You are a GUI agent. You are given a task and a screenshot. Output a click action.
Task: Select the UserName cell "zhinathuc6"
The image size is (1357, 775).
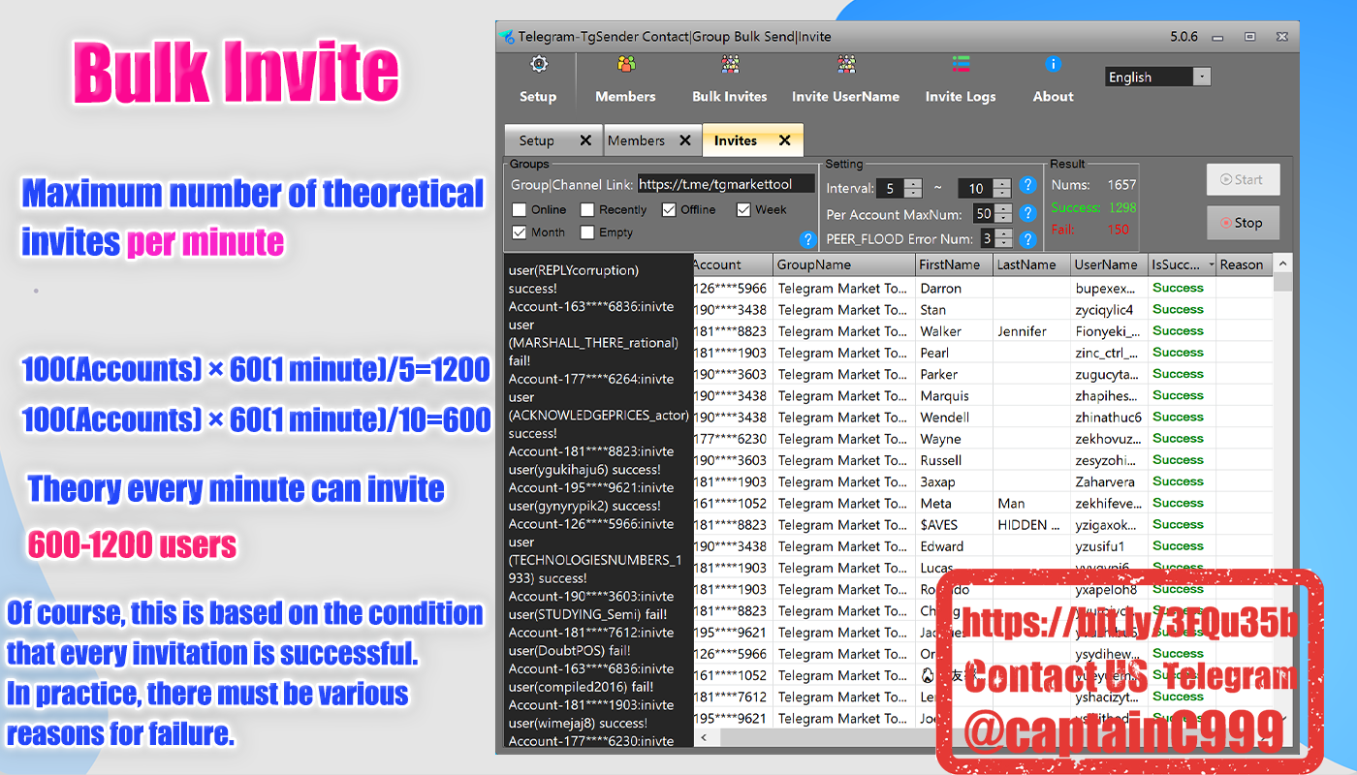click(1110, 418)
